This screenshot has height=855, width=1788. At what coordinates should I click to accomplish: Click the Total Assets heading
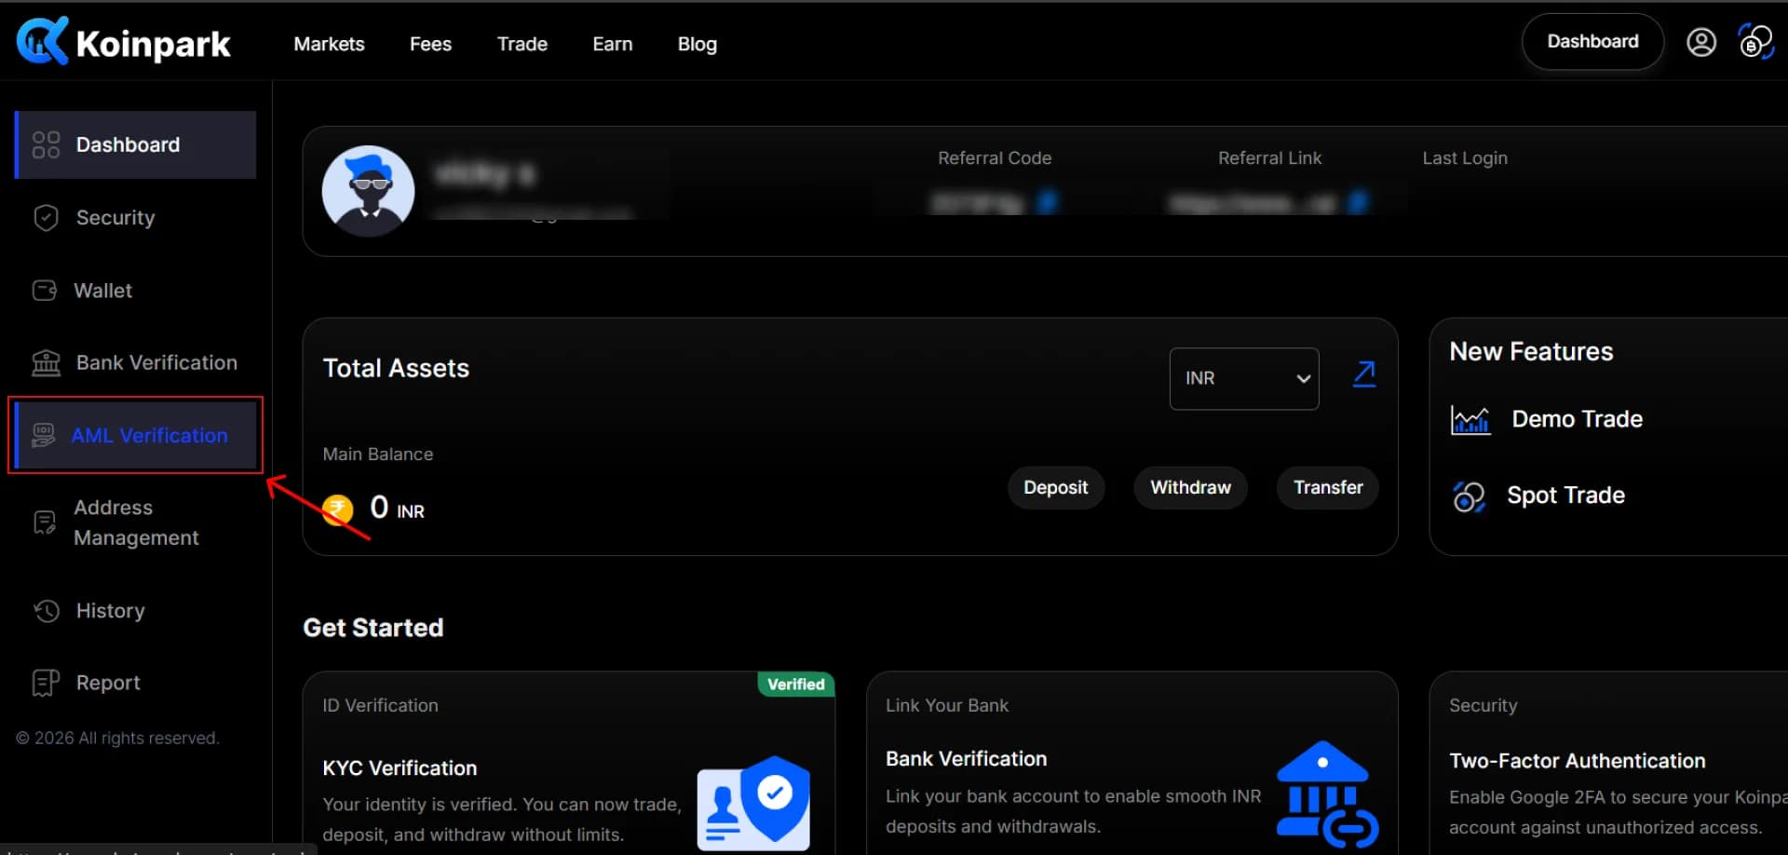[x=396, y=368]
